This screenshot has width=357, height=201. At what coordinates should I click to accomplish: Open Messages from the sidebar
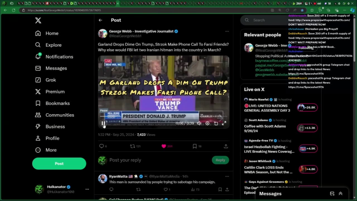[x=51, y=68]
